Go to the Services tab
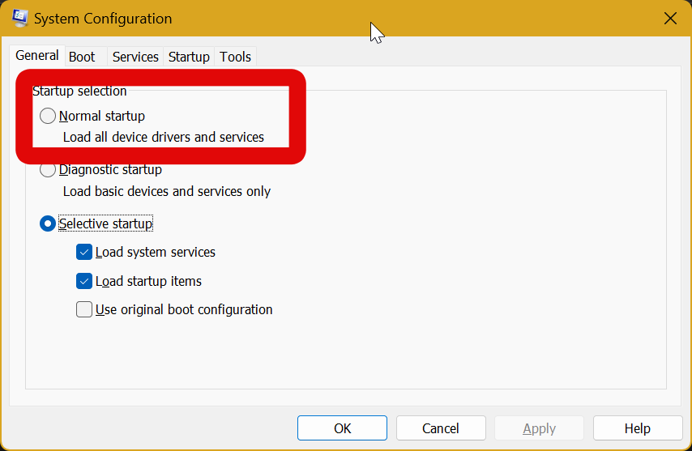The image size is (692, 451). (135, 57)
